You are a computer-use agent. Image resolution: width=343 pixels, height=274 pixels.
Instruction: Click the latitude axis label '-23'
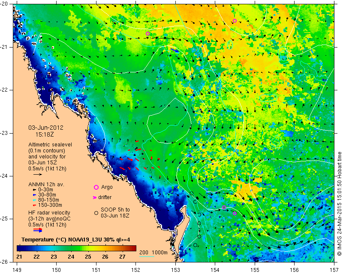coord(5,133)
